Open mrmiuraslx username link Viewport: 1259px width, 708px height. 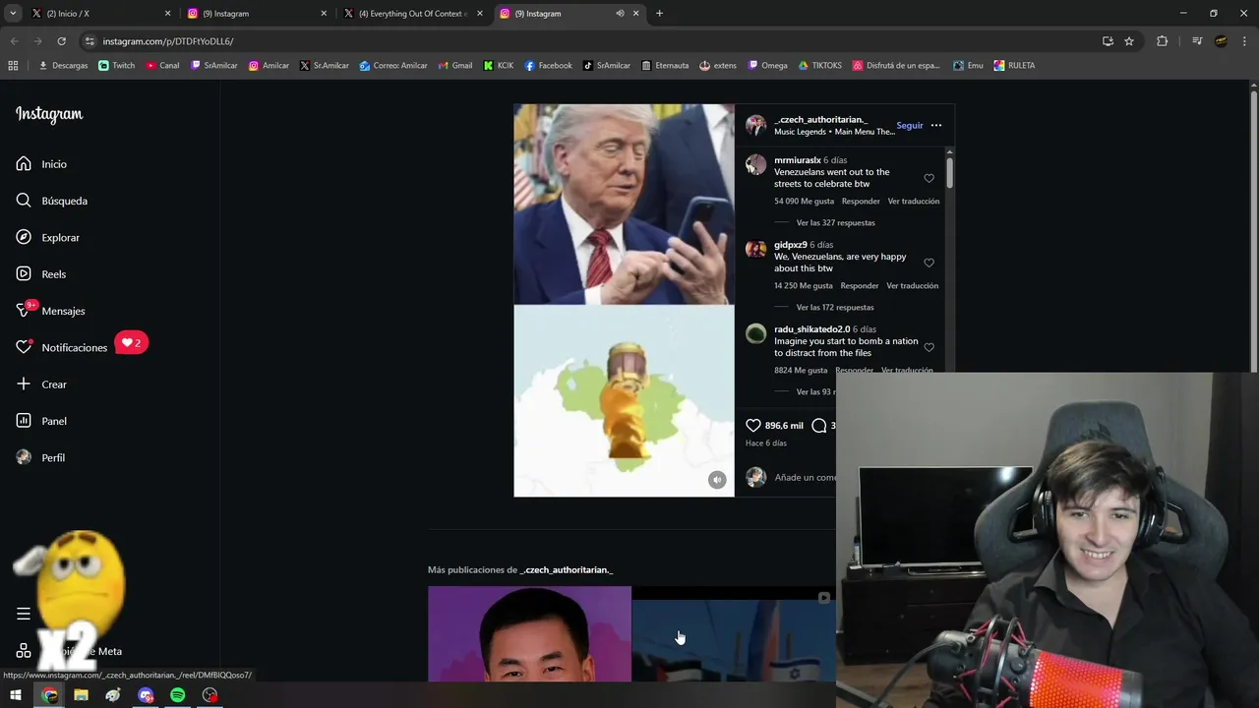[797, 160]
